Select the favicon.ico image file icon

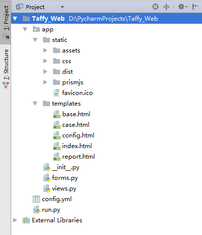(56, 93)
